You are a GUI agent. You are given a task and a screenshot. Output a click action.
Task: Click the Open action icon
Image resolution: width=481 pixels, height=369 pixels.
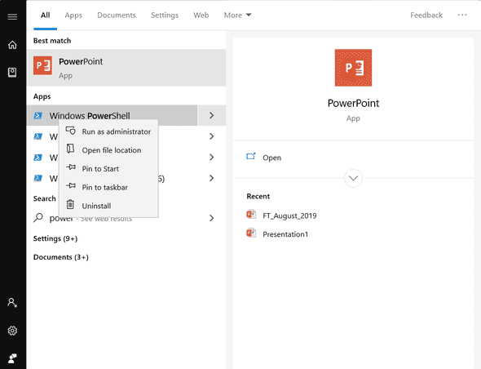(x=251, y=157)
